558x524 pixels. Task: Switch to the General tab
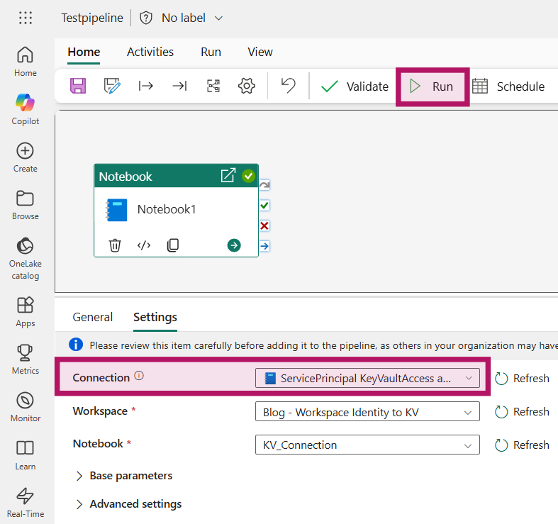tap(93, 317)
